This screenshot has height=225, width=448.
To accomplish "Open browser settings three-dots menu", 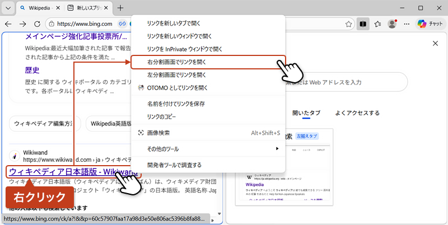I will click(x=407, y=24).
